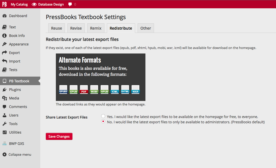
Task: Select Yes to share export files freely
Action: pos(103,116)
